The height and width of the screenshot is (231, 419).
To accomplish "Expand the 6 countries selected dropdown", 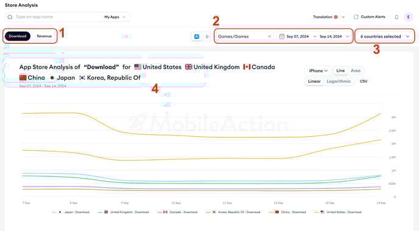I will (x=385, y=36).
